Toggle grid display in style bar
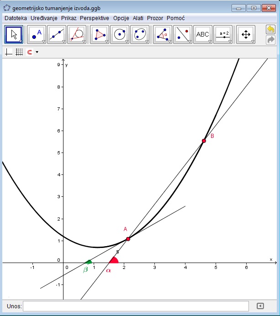280x316 pixels. coord(19,52)
